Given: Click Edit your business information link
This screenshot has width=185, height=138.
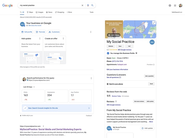Looking at the screenshot, I should tap(117, 70).
